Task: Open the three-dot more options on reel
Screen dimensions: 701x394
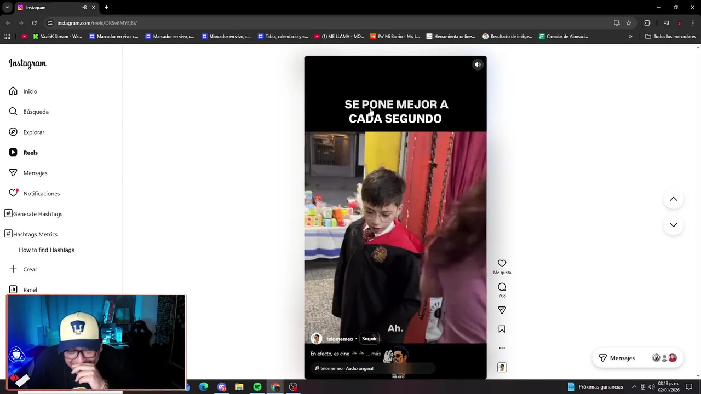Action: point(502,348)
